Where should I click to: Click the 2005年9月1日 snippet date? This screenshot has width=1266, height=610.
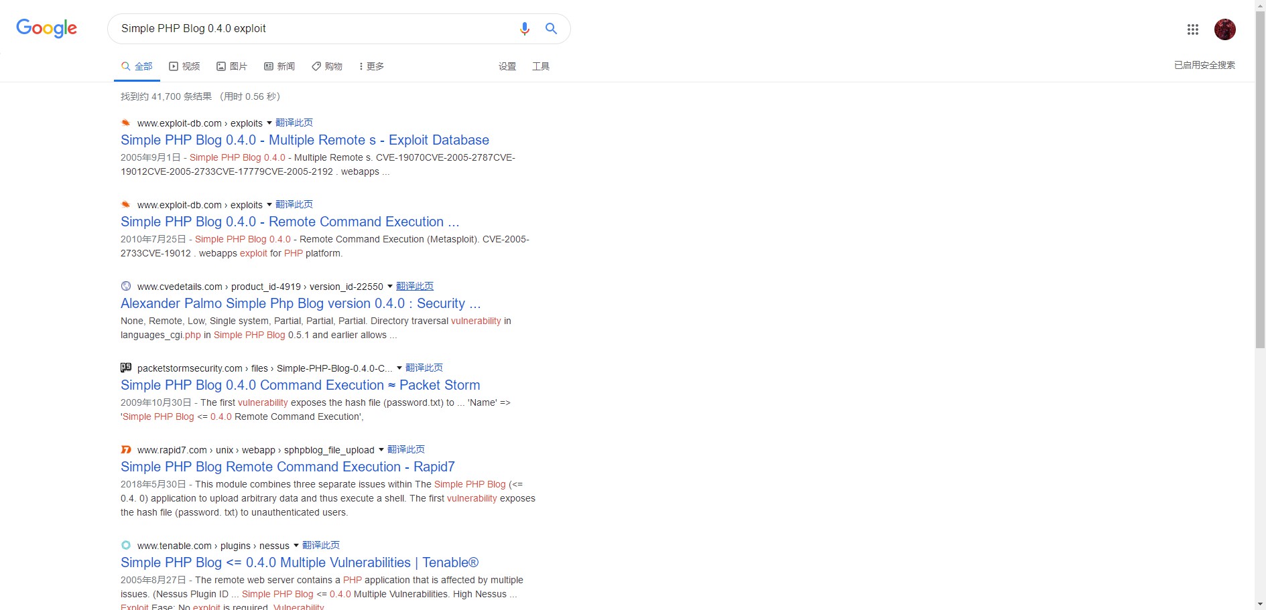(151, 157)
